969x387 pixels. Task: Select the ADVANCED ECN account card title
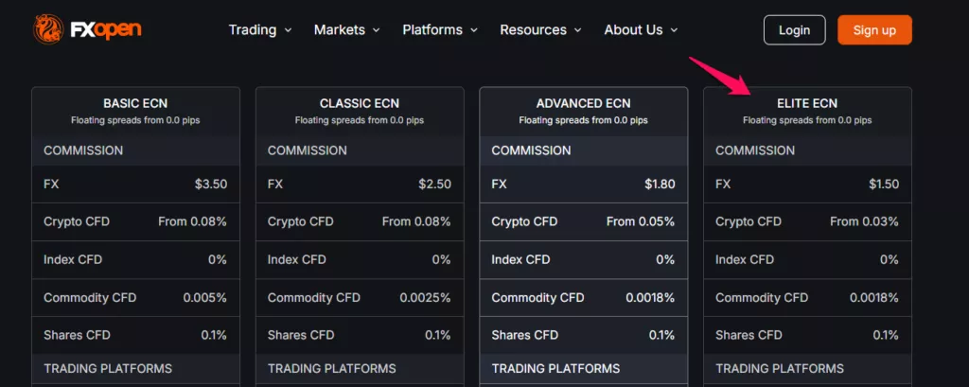pos(583,103)
